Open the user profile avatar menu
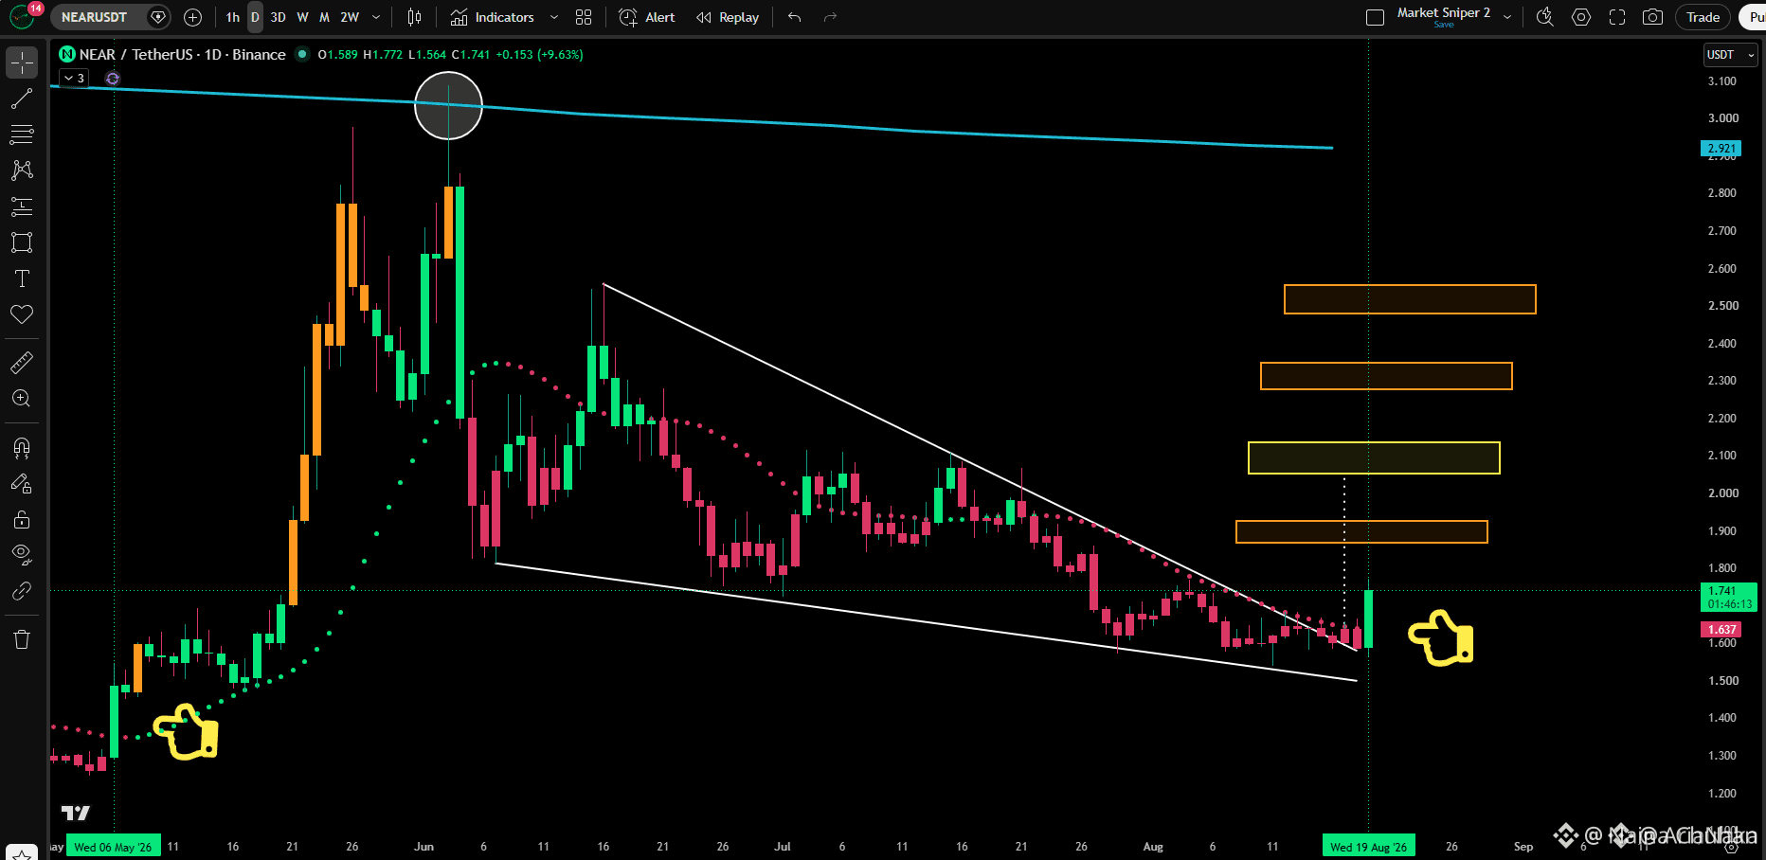 21,17
